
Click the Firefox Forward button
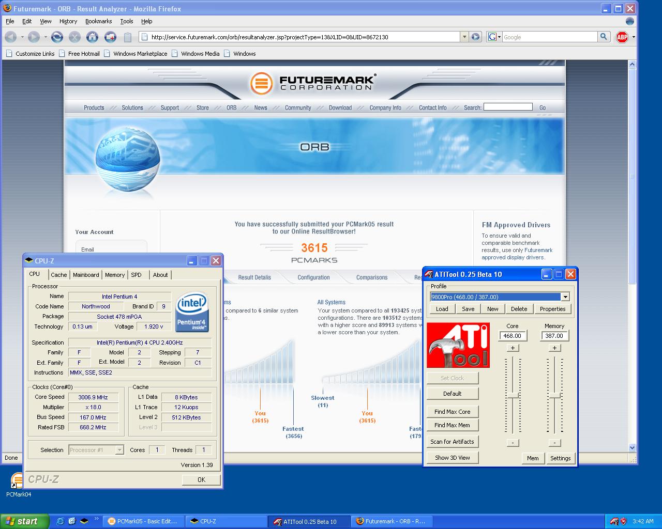pyautogui.click(x=34, y=37)
